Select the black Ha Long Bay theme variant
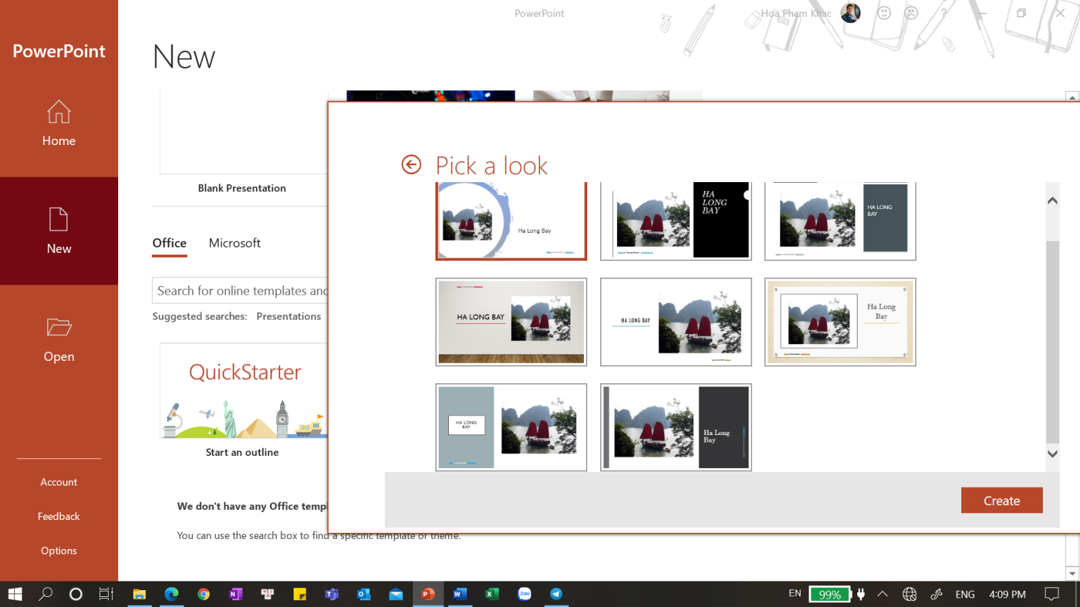Image resolution: width=1080 pixels, height=607 pixels. 676,221
